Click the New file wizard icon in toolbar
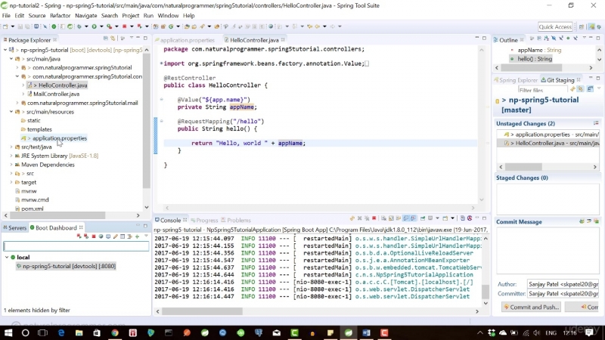This screenshot has width=605, height=340. click(5, 26)
